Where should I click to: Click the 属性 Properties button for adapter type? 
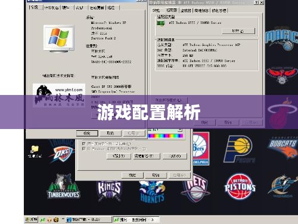[238, 31]
